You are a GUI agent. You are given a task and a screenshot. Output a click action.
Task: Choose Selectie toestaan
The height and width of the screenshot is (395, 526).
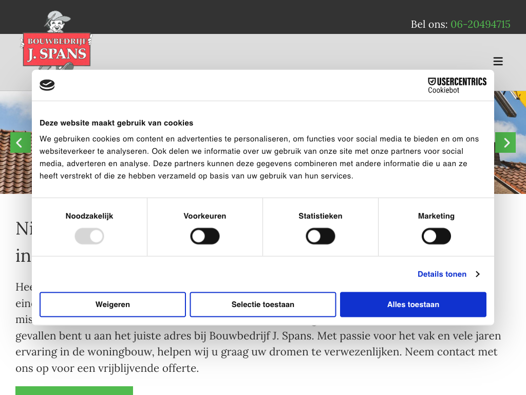[263, 304]
